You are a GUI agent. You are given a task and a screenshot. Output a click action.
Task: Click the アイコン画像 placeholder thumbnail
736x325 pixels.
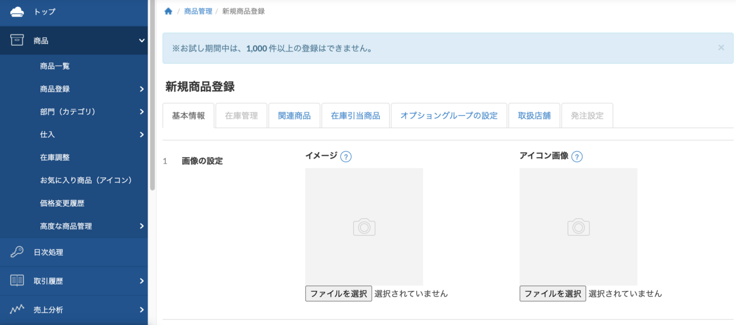coord(579,227)
